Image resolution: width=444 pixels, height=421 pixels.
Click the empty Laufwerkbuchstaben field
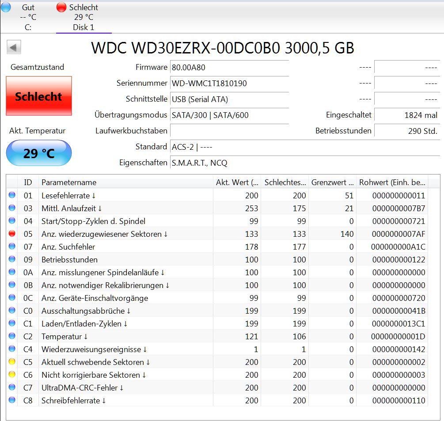pos(229,131)
